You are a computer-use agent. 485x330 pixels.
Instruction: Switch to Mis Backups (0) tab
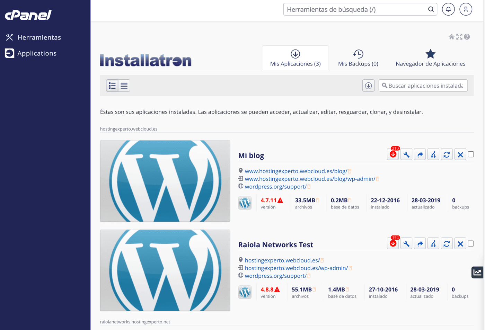pyautogui.click(x=358, y=58)
